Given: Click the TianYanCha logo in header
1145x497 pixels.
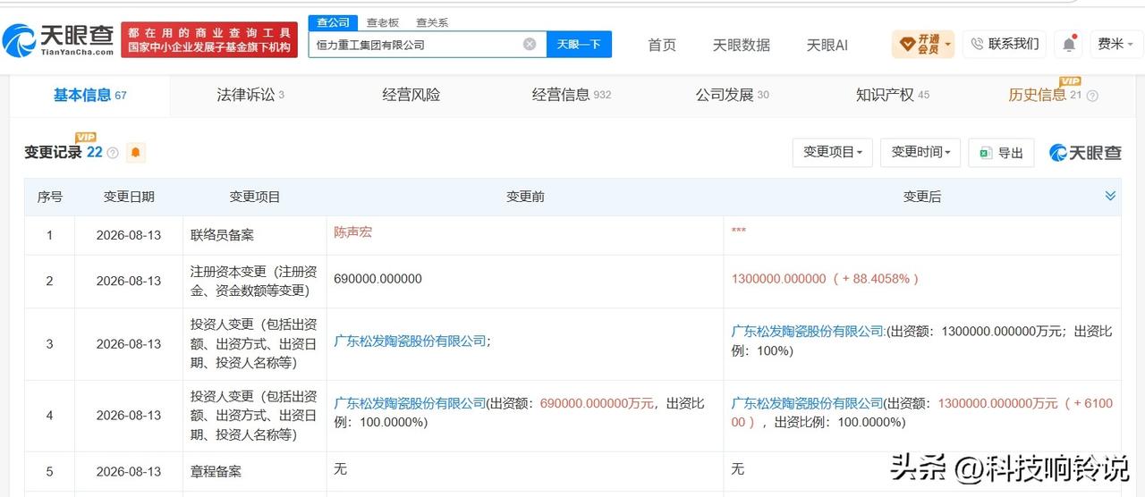Looking at the screenshot, I should (x=58, y=39).
